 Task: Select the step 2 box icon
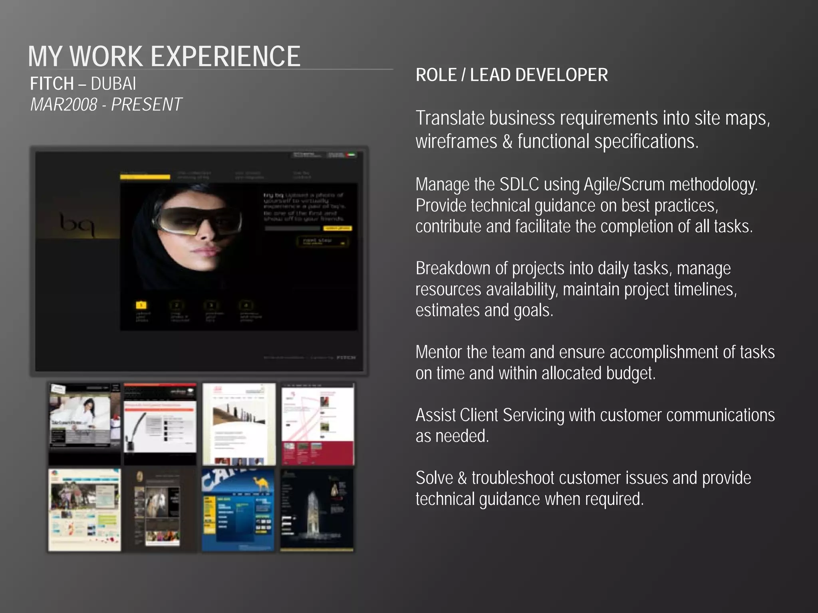click(x=176, y=305)
